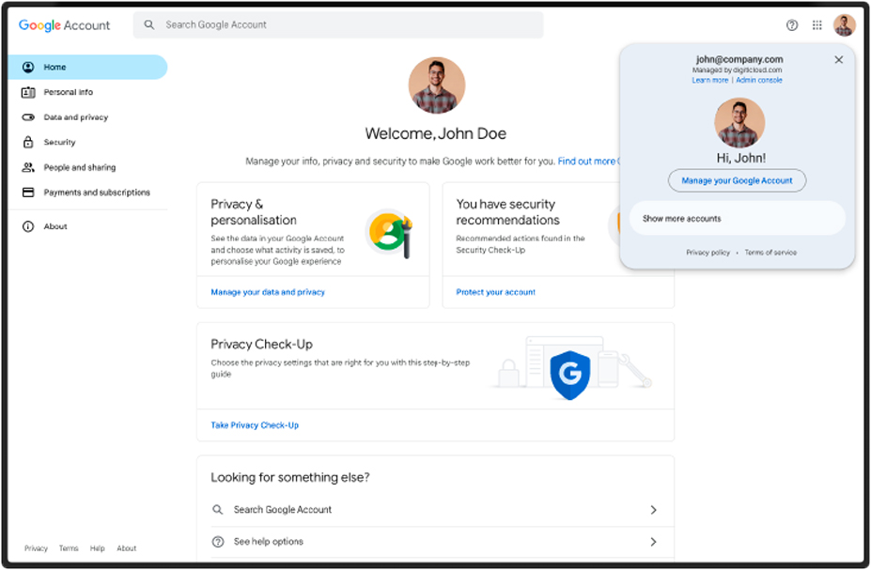This screenshot has width=871, height=570.
Task: Click the profile photo inside account popup
Action: 739,123
